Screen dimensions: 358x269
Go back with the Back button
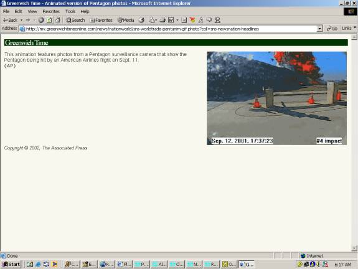(10, 20)
